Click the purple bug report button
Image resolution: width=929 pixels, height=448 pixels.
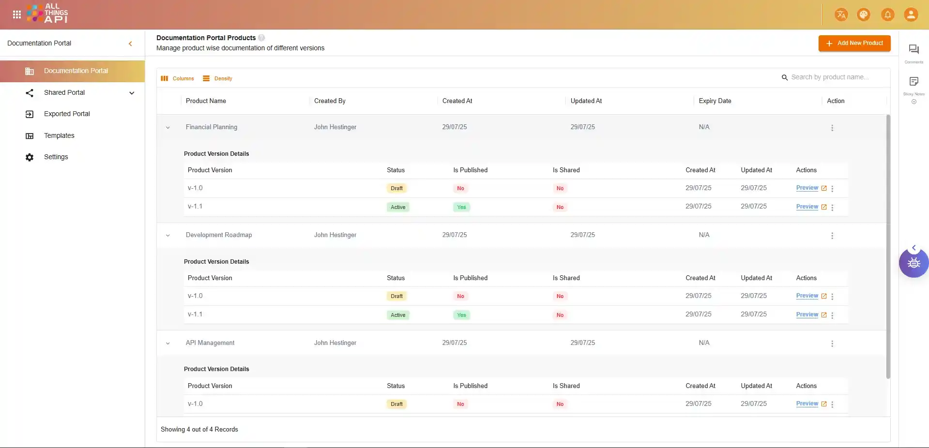pyautogui.click(x=913, y=263)
